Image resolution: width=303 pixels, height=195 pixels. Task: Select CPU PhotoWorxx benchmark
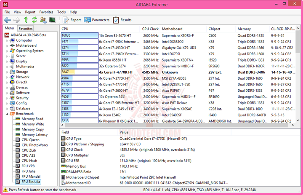click(35, 145)
